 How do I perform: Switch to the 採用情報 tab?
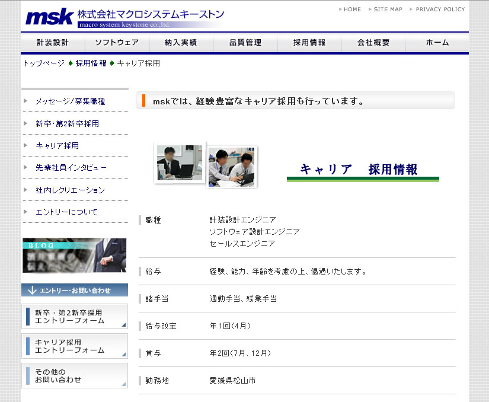click(309, 43)
